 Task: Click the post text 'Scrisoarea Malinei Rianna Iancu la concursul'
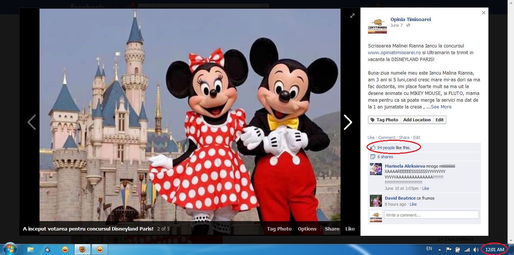pos(416,46)
